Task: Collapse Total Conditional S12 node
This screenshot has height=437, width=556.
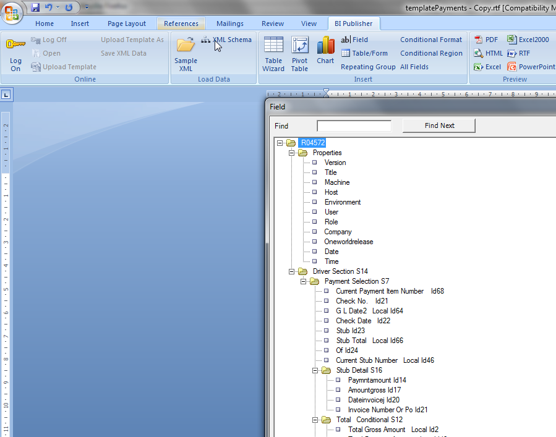Action: [x=315, y=420]
